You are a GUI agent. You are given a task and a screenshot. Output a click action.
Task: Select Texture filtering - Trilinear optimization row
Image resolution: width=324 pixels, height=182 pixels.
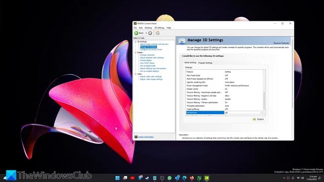(225, 103)
